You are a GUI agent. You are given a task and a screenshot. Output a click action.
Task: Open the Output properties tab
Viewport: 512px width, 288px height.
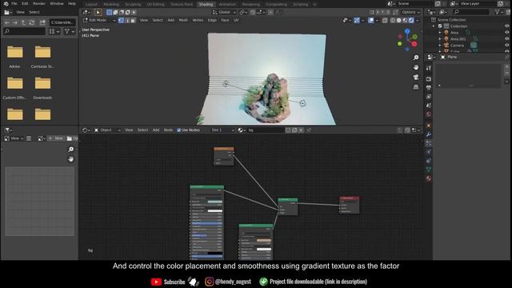tap(429, 88)
